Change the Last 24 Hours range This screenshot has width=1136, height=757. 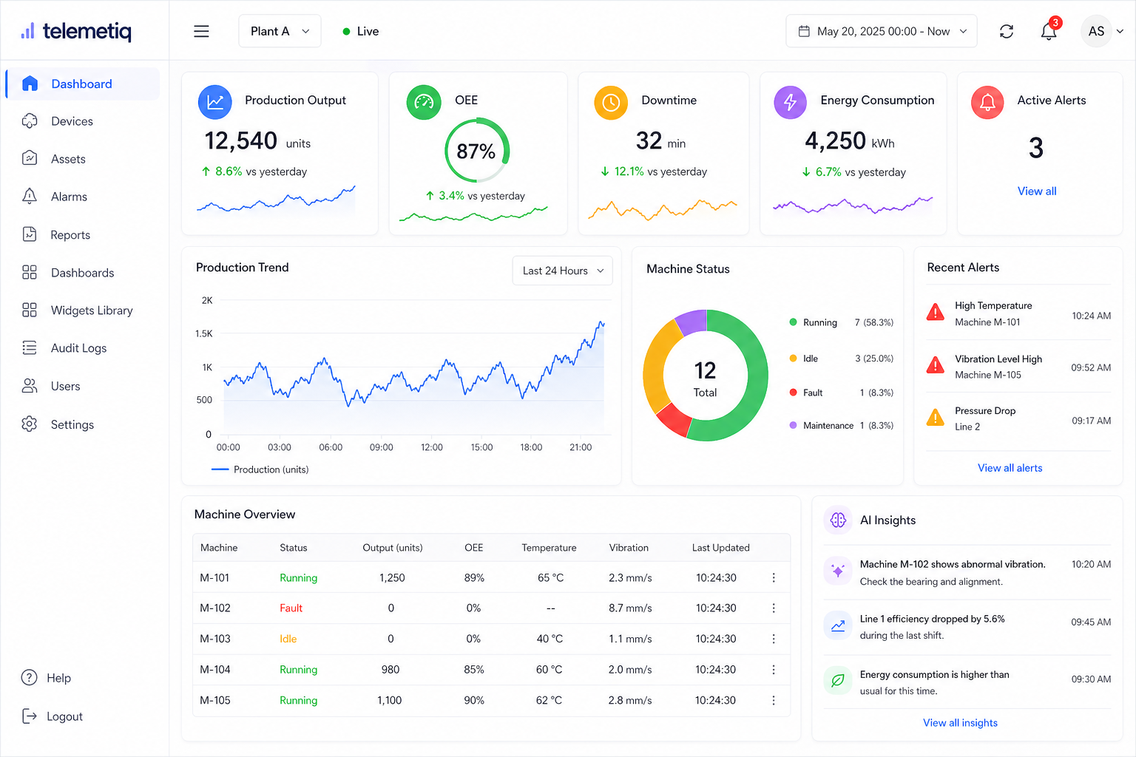[563, 271]
